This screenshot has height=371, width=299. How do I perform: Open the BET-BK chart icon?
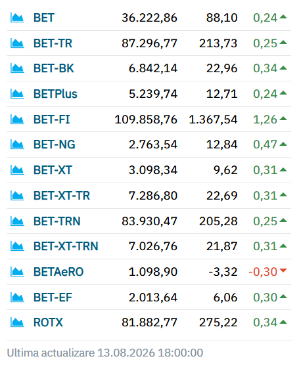tap(17, 68)
